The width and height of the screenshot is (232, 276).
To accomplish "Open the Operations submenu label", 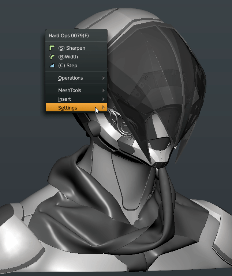I will click(x=70, y=78).
